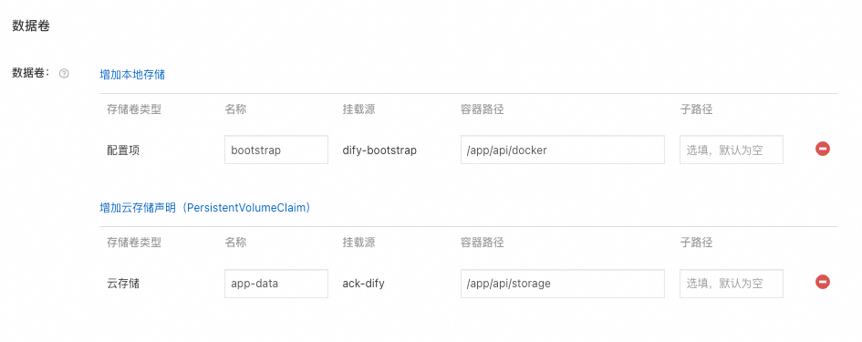Click the 配置项 volume type cell
Screen dimensions: 862x342
123,150
